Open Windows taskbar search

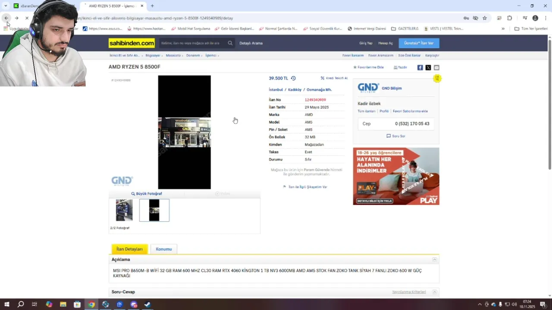[x=21, y=304]
